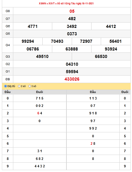Click the G6 number 4771
The height and width of the screenshot is (172, 132).
pos(32,26)
